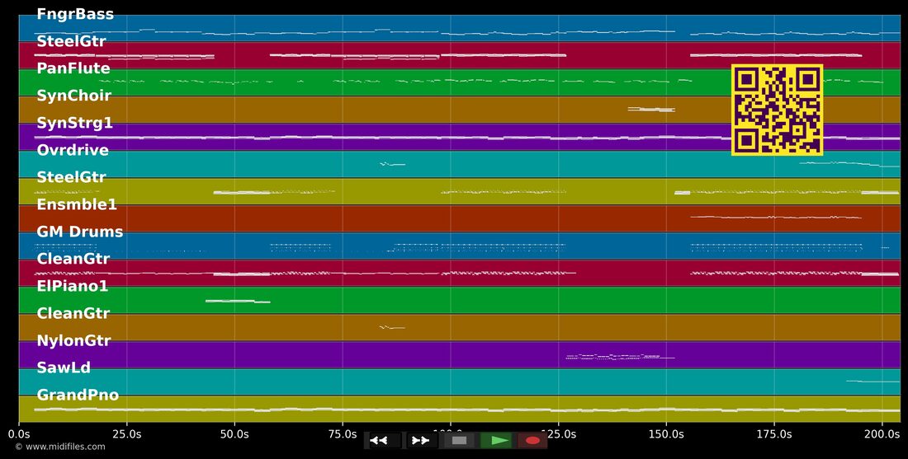The height and width of the screenshot is (459, 908).
Task: Select the PanFlute track label
Action: coord(73,68)
